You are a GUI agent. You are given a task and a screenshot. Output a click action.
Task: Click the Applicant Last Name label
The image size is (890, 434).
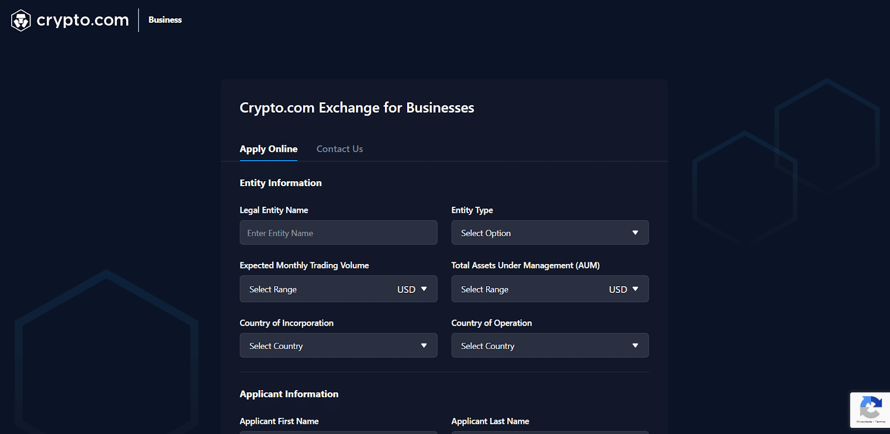tap(490, 421)
